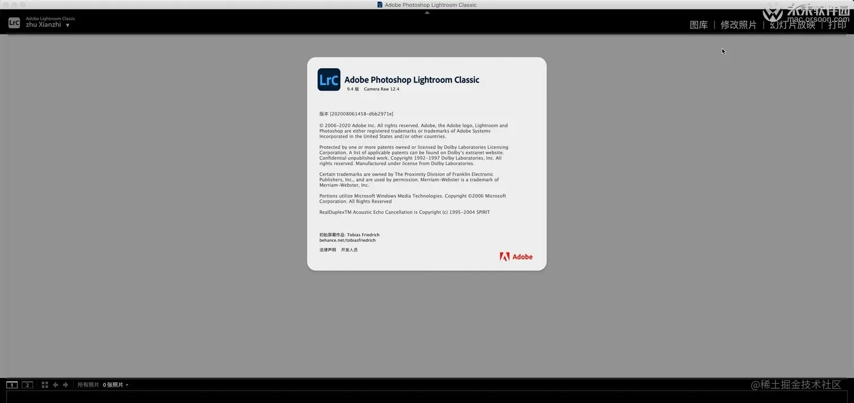Click the LrC app icon in the dialog

[x=329, y=80]
